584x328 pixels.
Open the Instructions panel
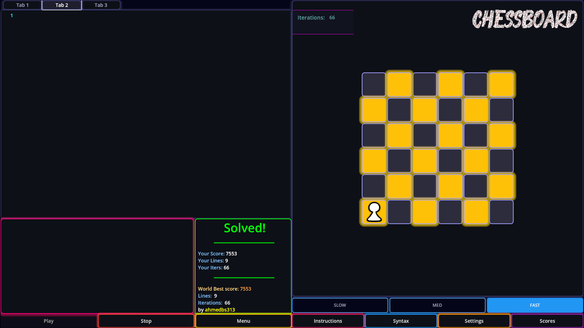[x=328, y=321]
